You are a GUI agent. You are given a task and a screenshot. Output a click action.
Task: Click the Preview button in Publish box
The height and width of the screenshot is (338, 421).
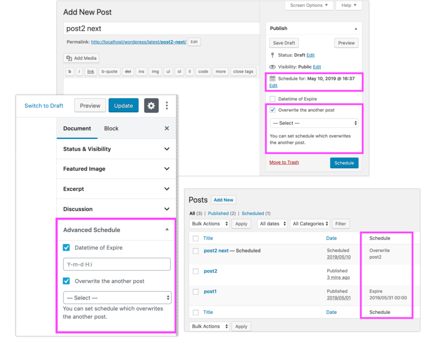coord(346,43)
